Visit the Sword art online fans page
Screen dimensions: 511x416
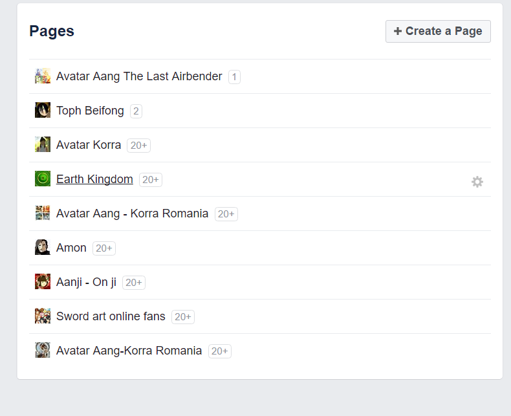111,316
